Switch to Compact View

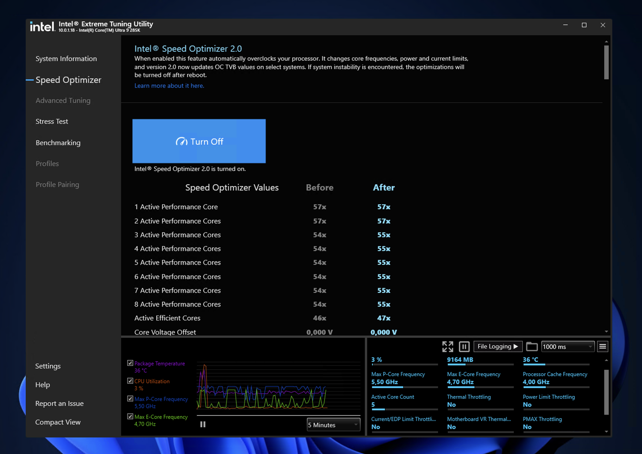click(58, 422)
